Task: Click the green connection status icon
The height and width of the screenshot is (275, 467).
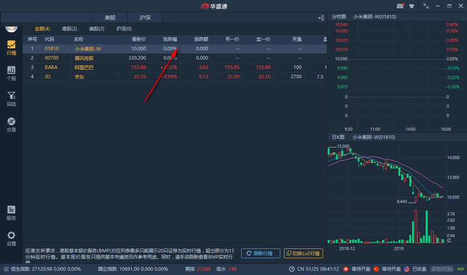Action: [459, 269]
